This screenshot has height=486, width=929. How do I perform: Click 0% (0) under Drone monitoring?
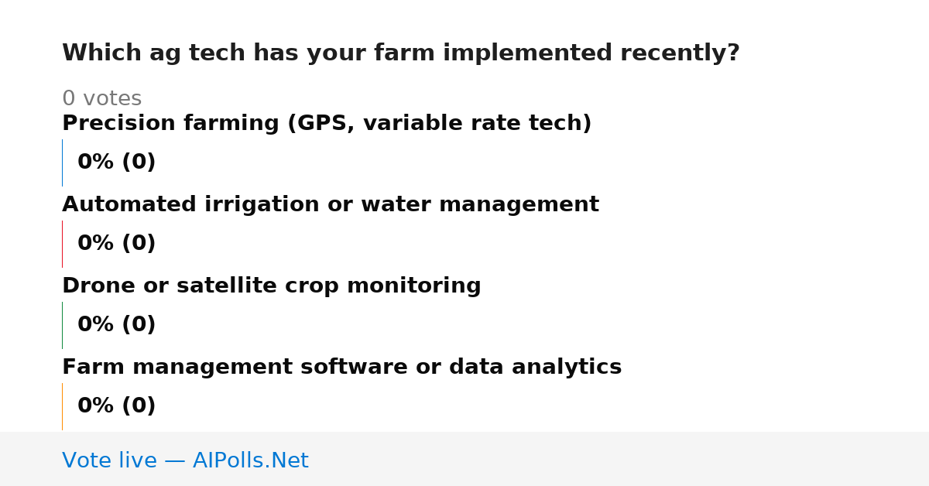(116, 325)
